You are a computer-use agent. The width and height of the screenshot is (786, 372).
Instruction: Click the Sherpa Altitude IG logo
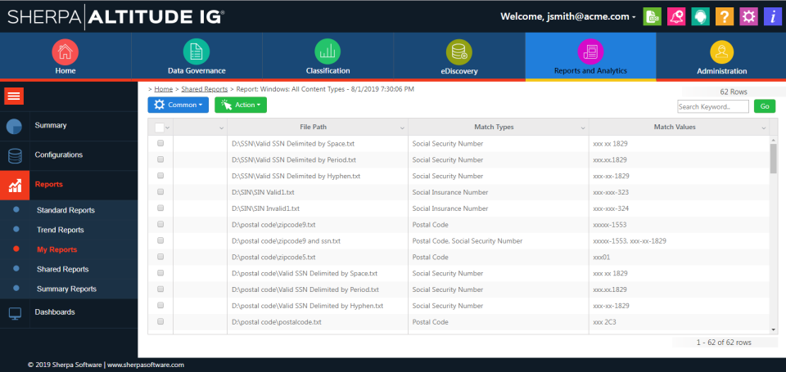(x=115, y=16)
